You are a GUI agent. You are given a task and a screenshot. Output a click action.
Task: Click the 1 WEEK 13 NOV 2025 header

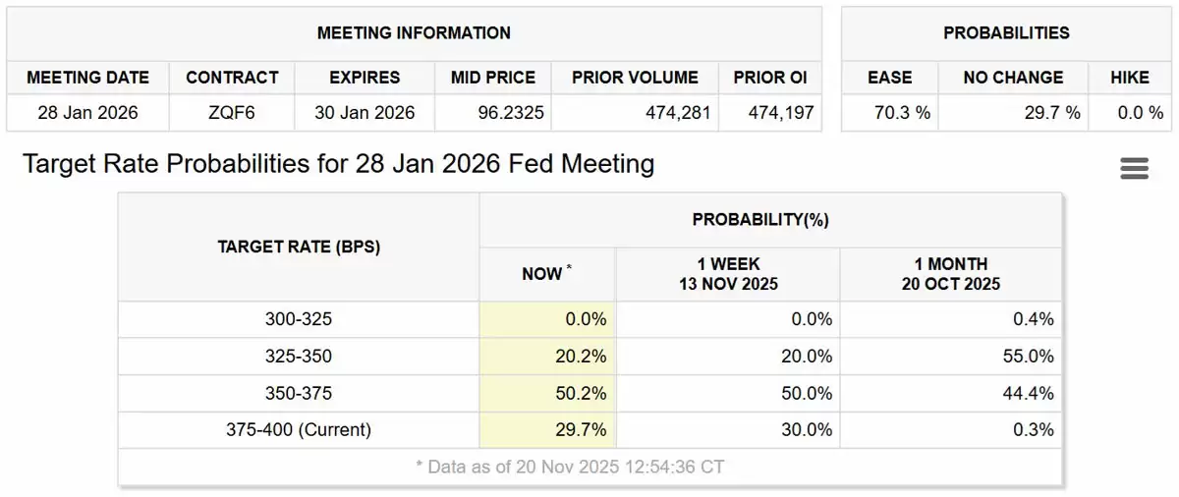click(727, 274)
